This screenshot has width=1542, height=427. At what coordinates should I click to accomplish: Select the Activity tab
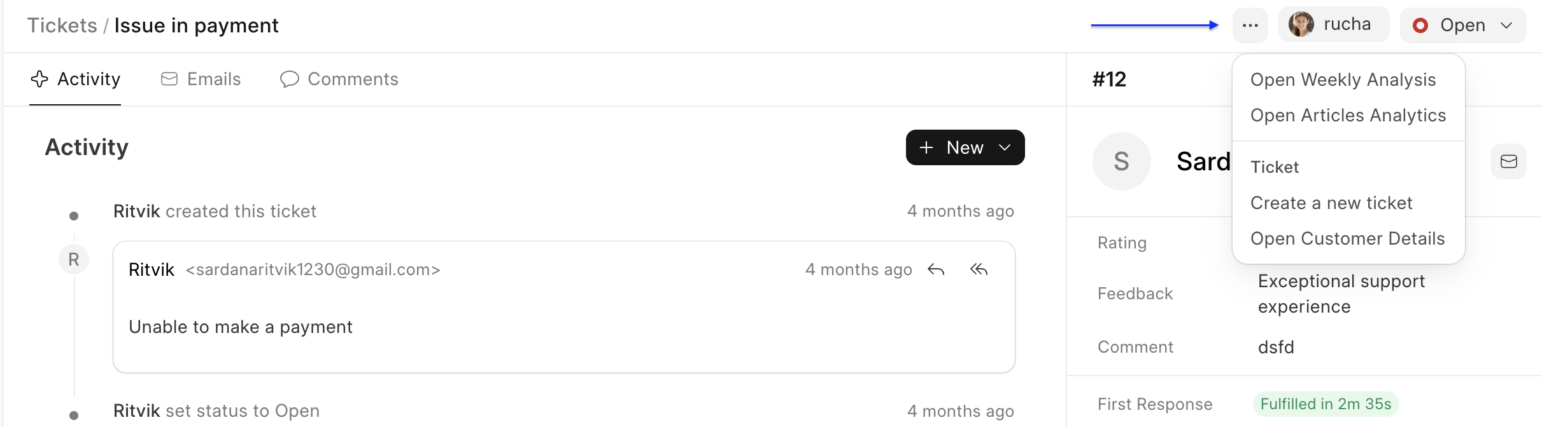pos(75,79)
